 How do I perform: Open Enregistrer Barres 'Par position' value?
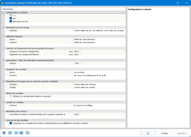pyautogui.click(x=99, y=73)
